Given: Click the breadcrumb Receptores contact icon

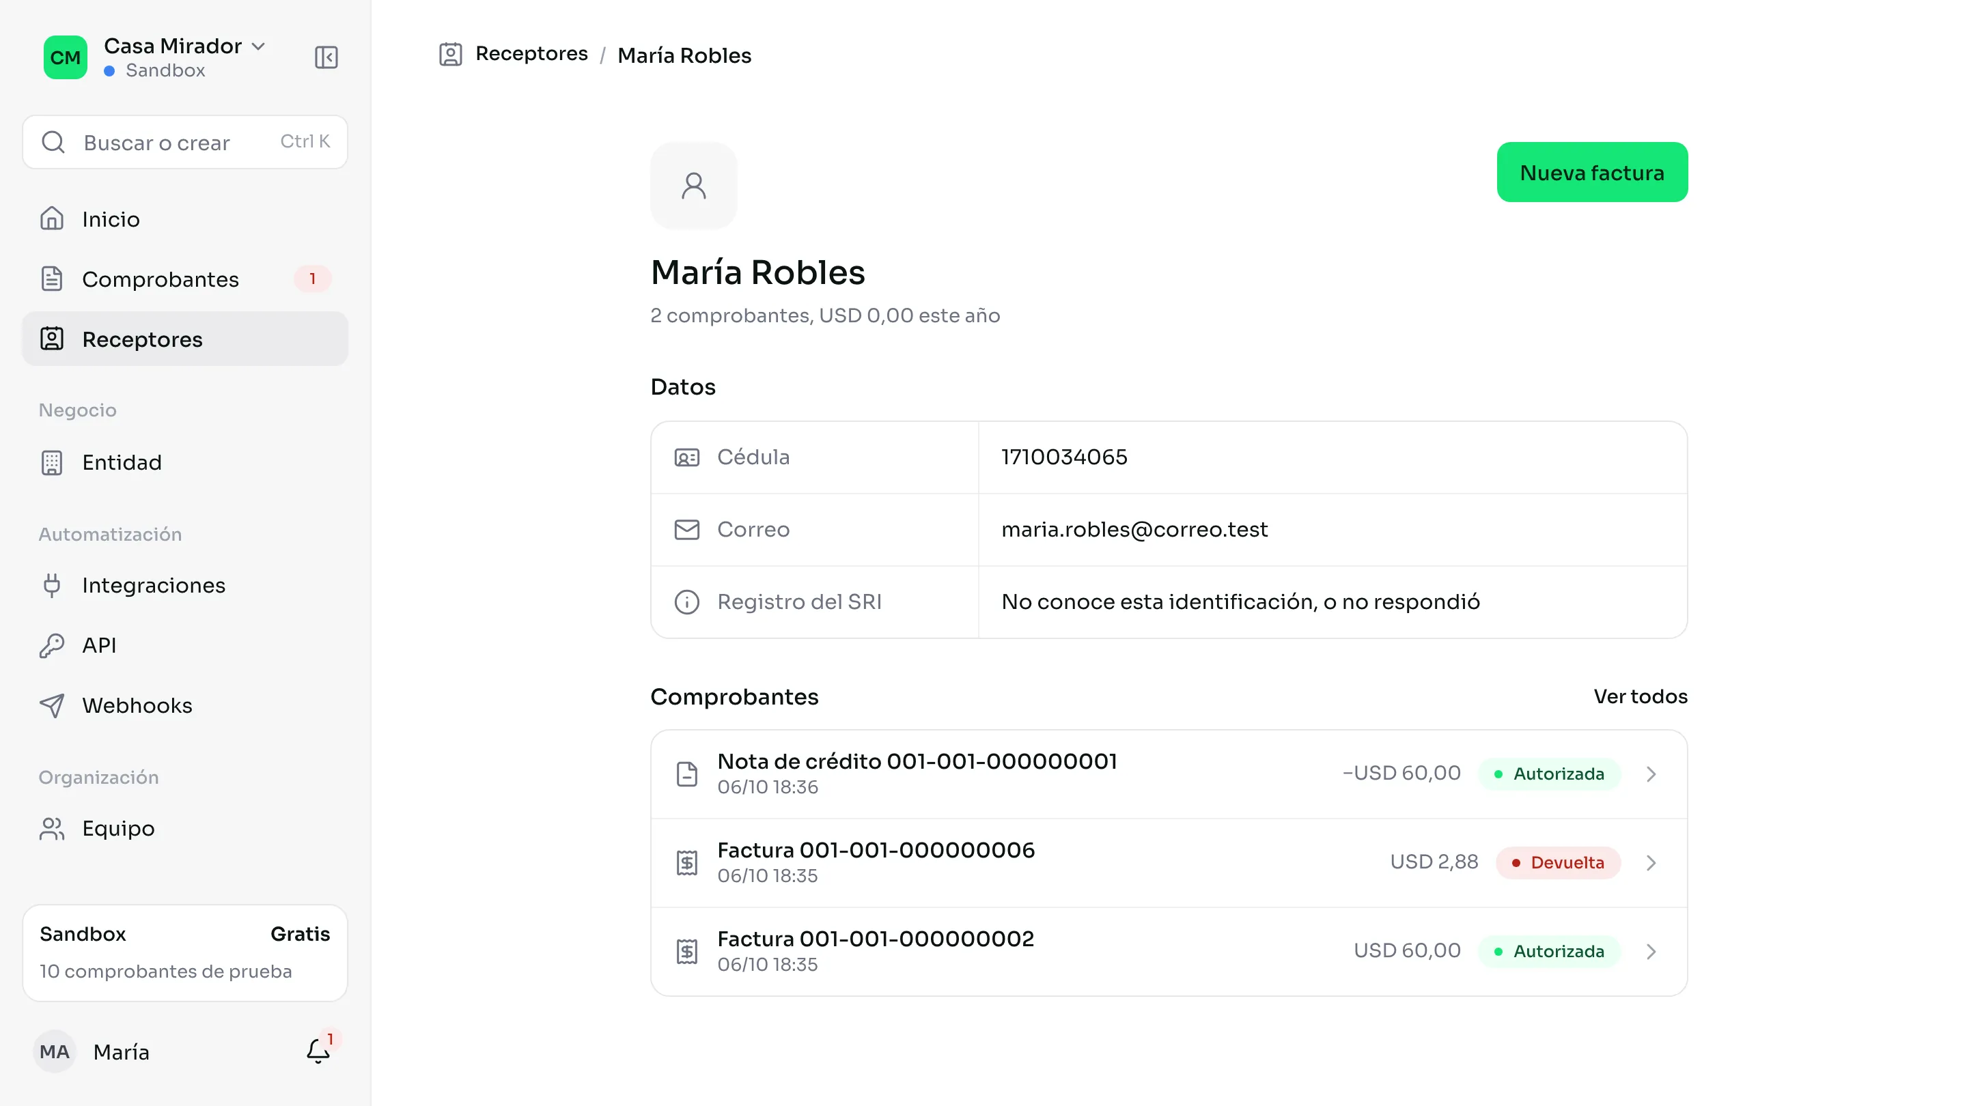Looking at the screenshot, I should point(451,54).
